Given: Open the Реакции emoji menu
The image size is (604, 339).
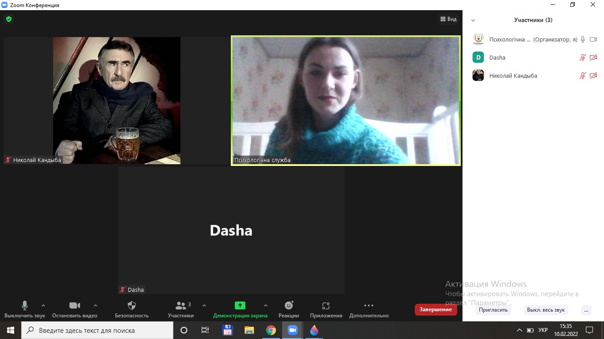Looking at the screenshot, I should coord(289,309).
